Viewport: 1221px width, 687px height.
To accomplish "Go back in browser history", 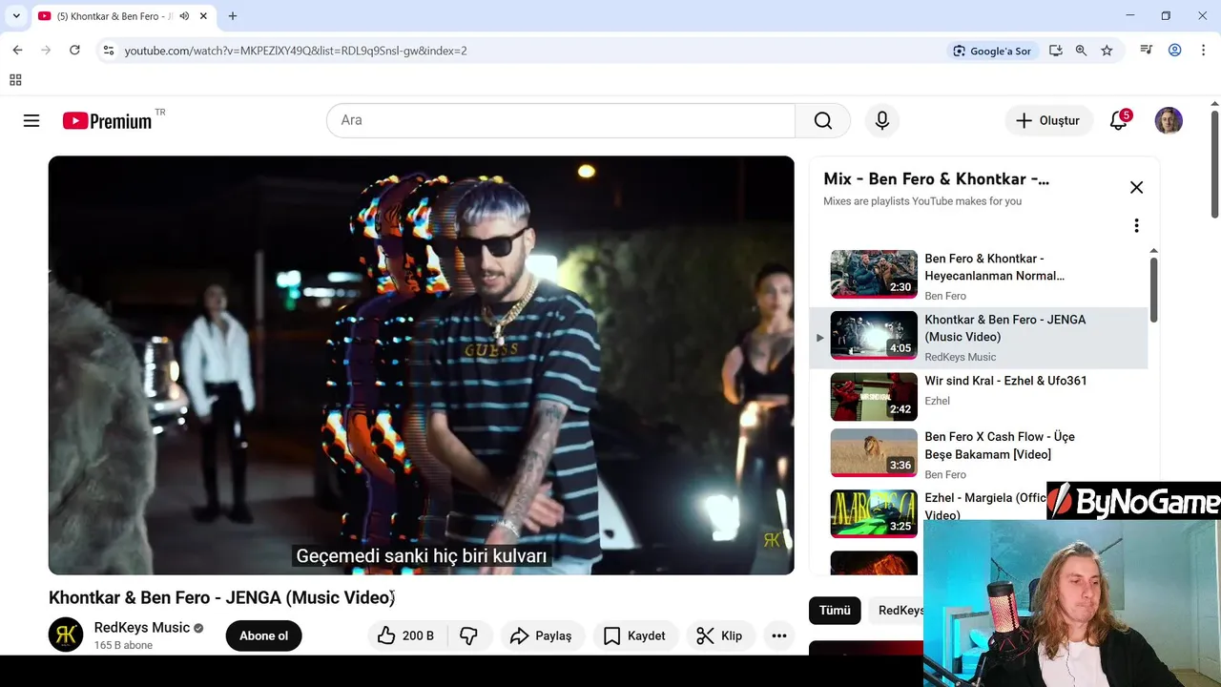I will coord(17,51).
